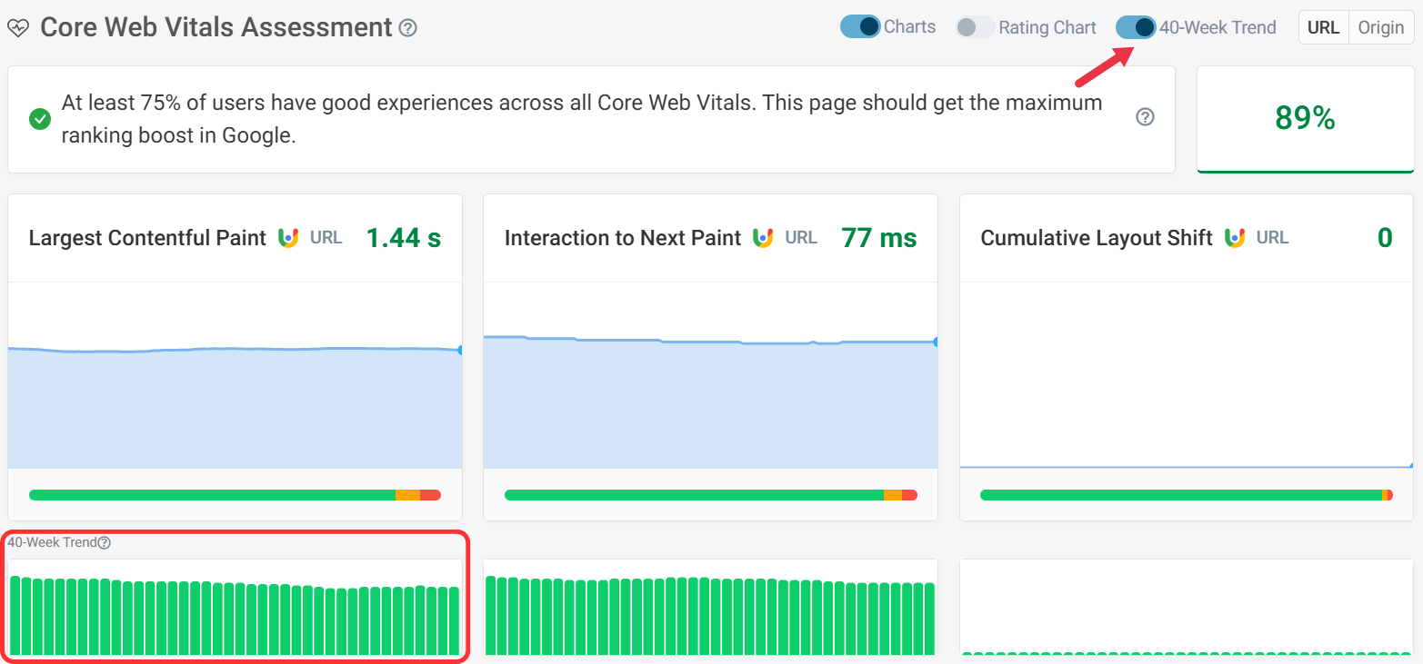Click the Largest Contentful Paint line chart
Viewport: 1423px width, 664px height.
click(x=235, y=400)
